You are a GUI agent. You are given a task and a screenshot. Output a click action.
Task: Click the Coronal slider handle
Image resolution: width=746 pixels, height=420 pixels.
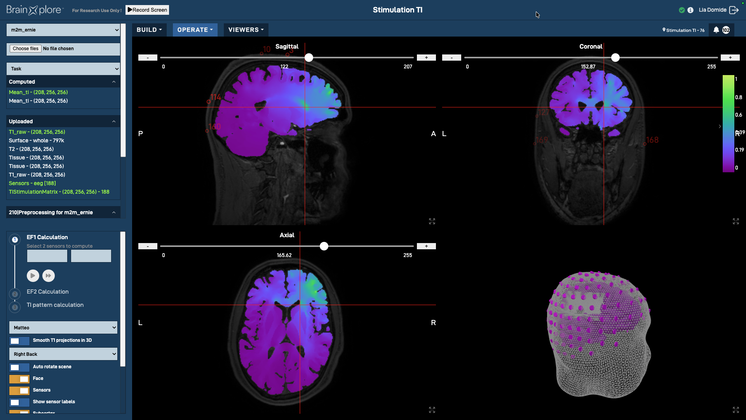coord(615,58)
